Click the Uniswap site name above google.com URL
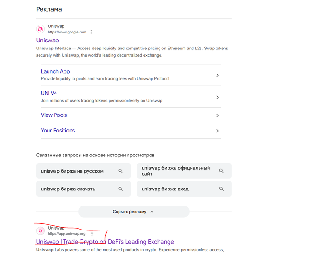This screenshot has height=255, width=320. point(56,26)
